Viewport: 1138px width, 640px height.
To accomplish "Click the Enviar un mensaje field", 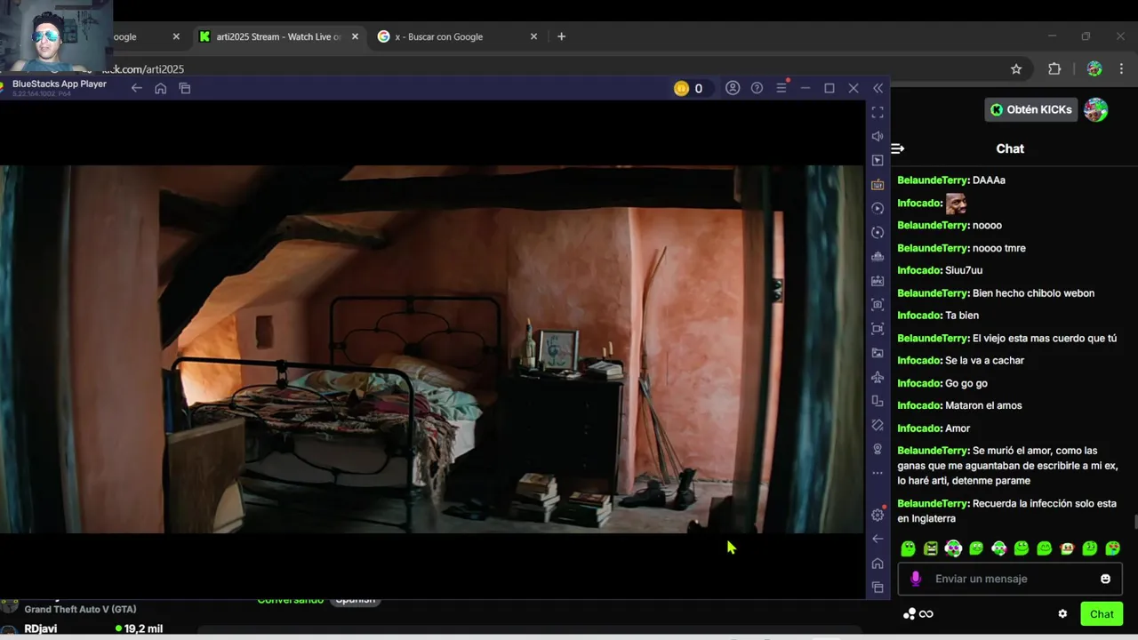I will point(1009,579).
